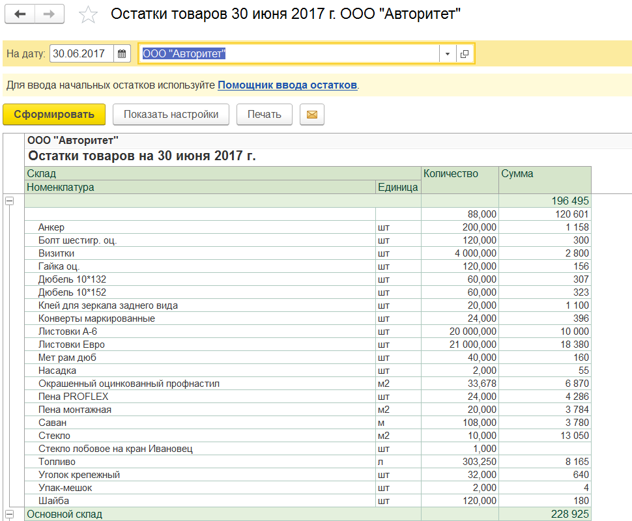632x521 pixels.
Task: Open Показать настройки
Action: click(171, 115)
